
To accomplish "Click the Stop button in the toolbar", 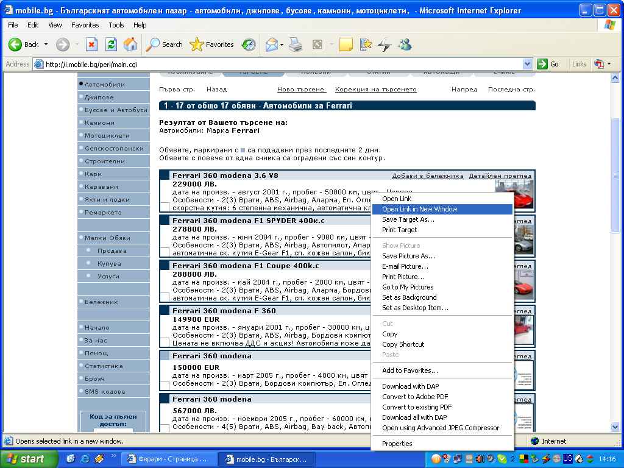I will 91,44.
